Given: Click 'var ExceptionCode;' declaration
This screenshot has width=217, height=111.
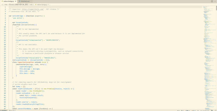Looking at the screenshot, I should 20,22.
